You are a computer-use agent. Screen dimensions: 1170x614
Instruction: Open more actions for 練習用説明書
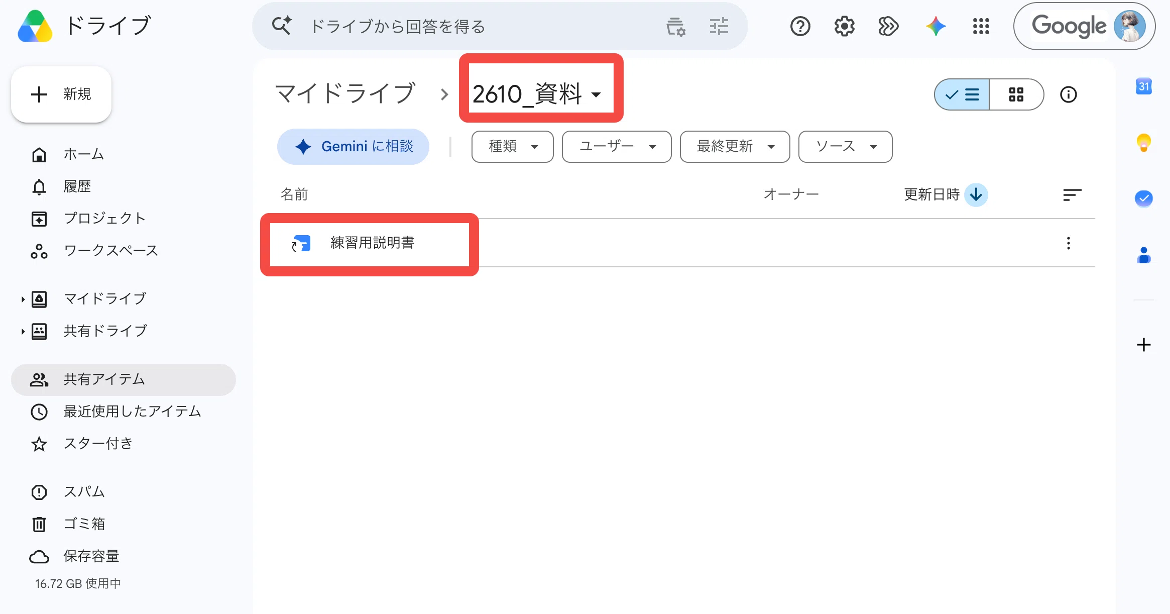tap(1068, 243)
